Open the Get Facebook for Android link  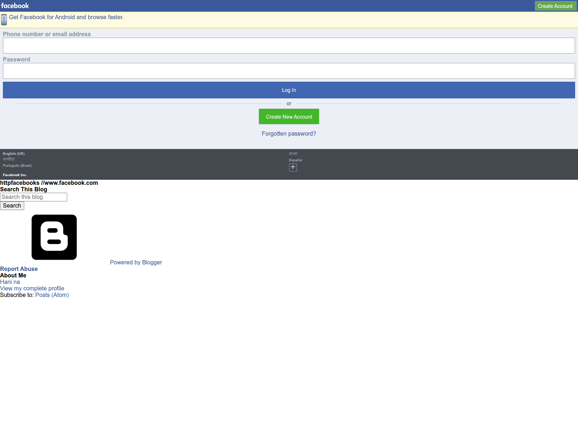tap(66, 17)
